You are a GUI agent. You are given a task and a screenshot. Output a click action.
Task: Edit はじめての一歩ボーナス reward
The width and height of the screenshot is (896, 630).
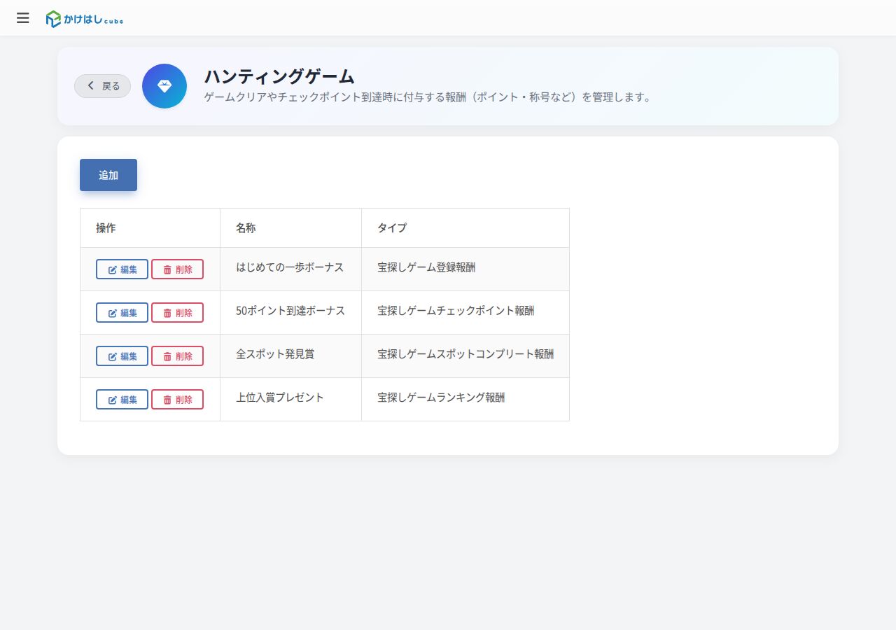122,269
